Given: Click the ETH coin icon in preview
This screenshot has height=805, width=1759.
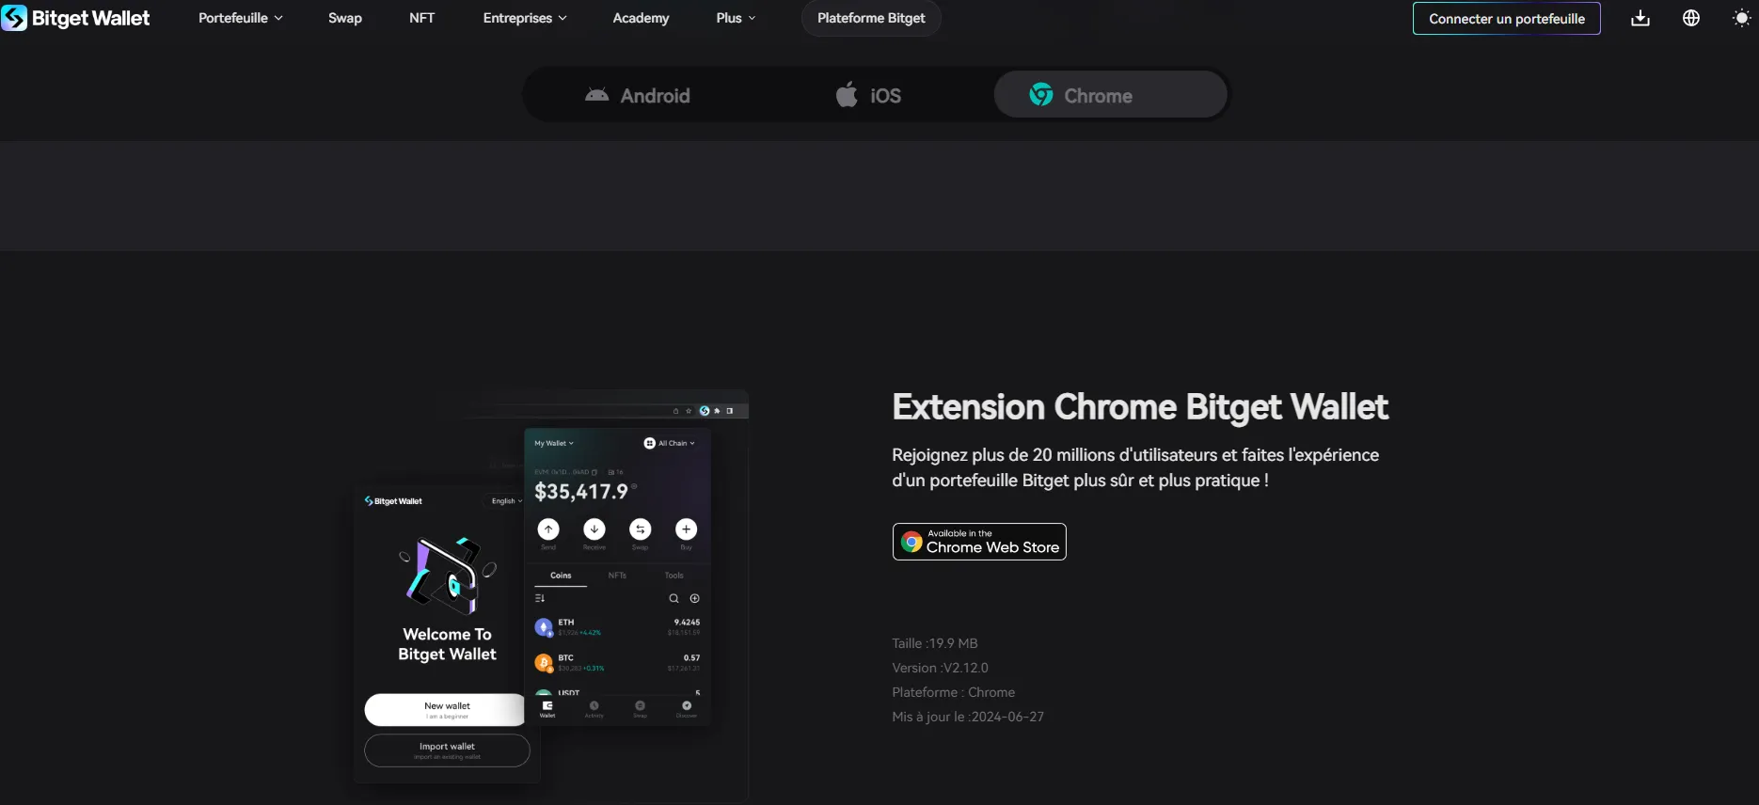Looking at the screenshot, I should coord(544,627).
